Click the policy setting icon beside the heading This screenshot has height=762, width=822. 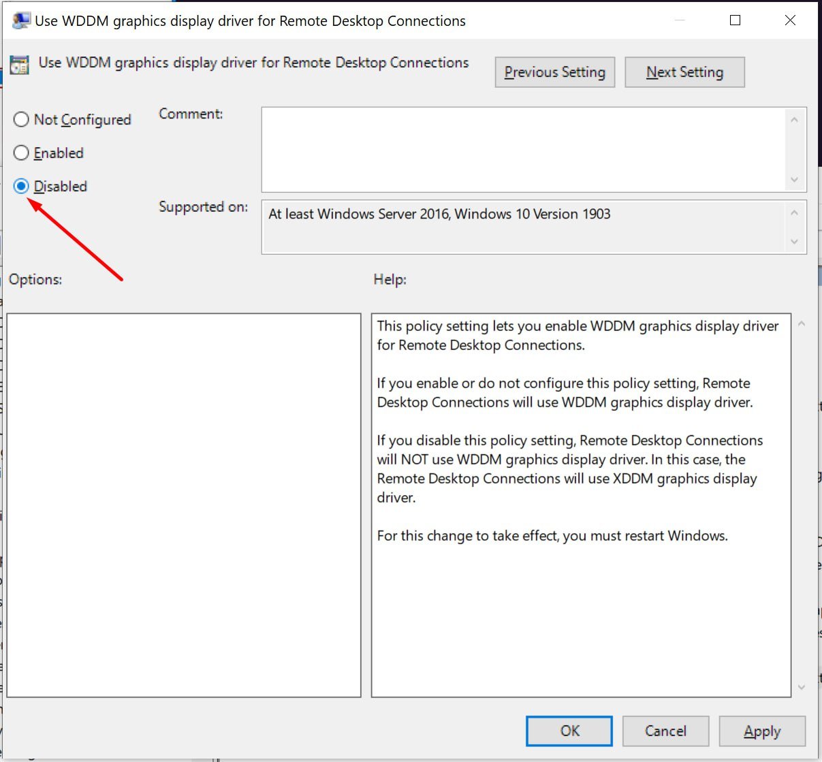(20, 65)
